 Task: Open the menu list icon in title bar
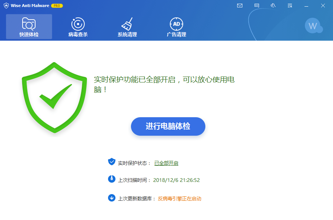coord(290,6)
